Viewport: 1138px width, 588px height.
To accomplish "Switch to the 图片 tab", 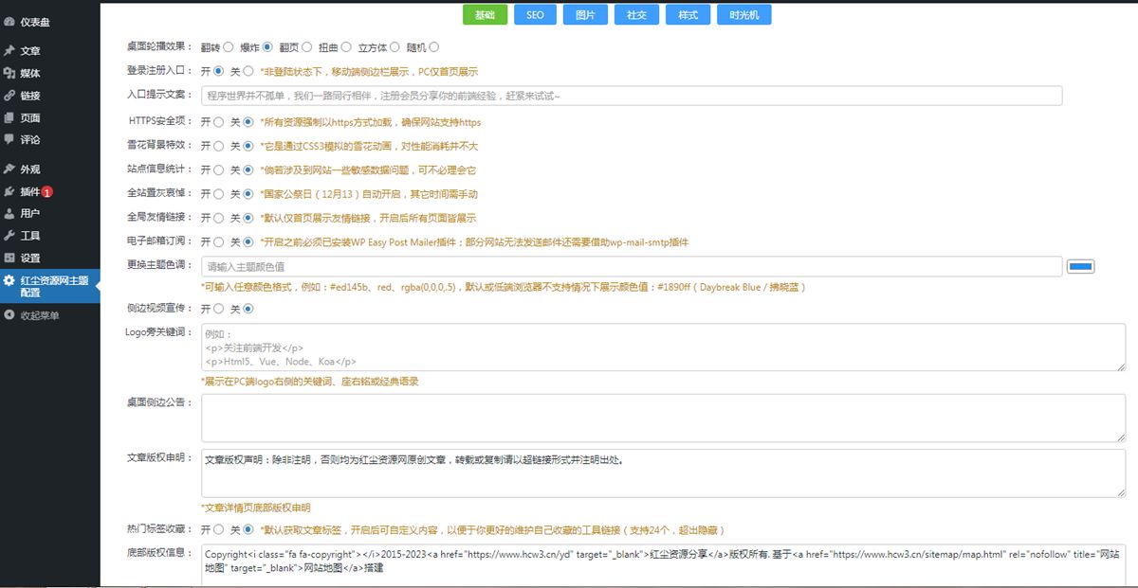I will click(x=586, y=15).
